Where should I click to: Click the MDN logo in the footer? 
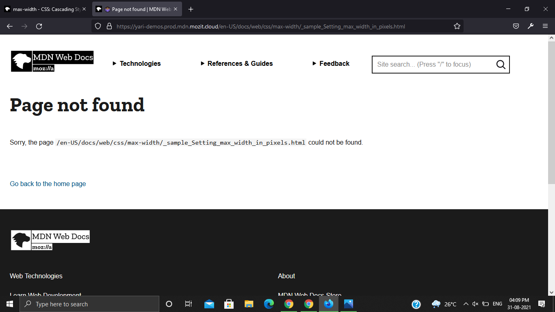(50, 240)
